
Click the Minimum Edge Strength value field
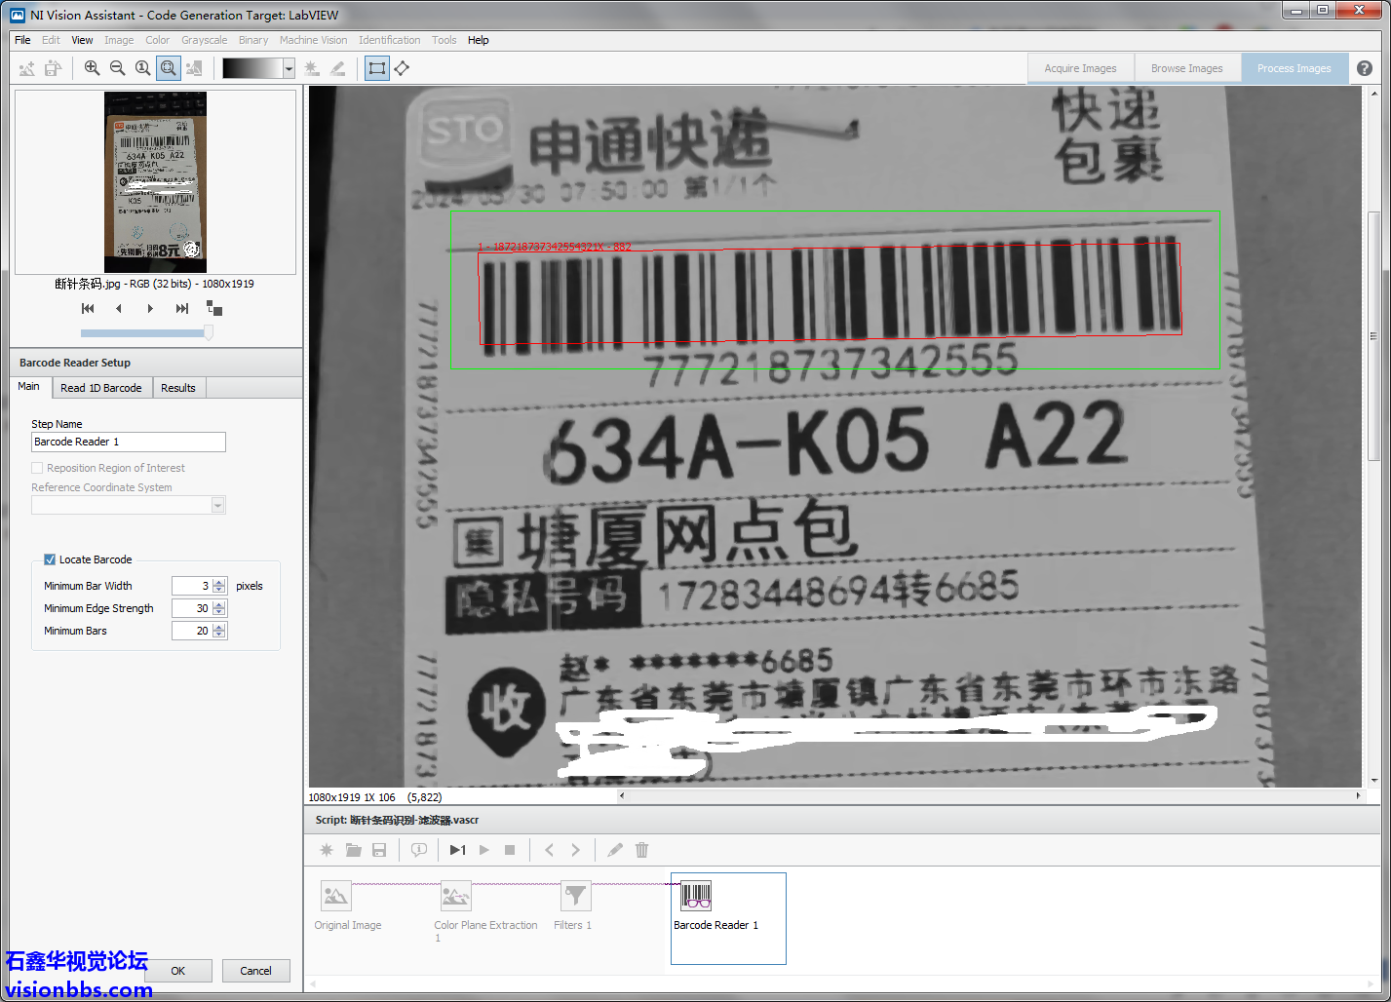point(192,608)
